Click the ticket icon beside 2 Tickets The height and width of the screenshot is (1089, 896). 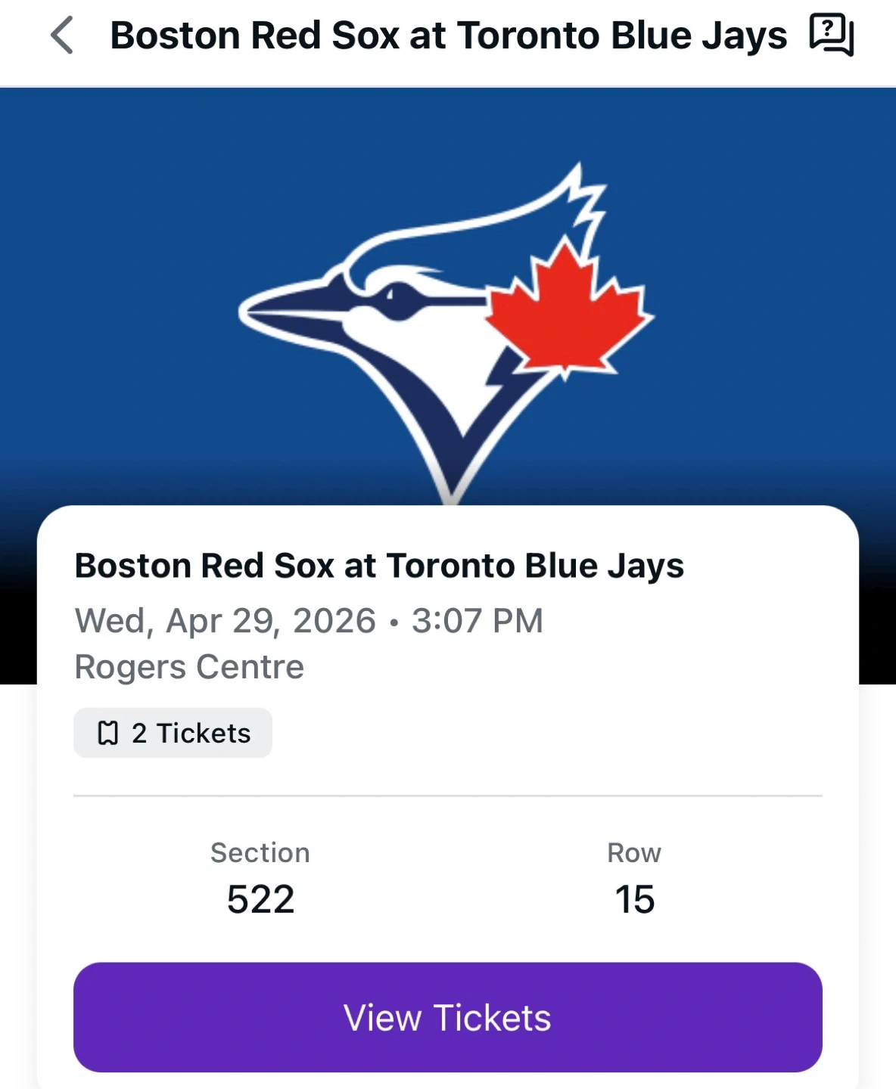coord(108,733)
